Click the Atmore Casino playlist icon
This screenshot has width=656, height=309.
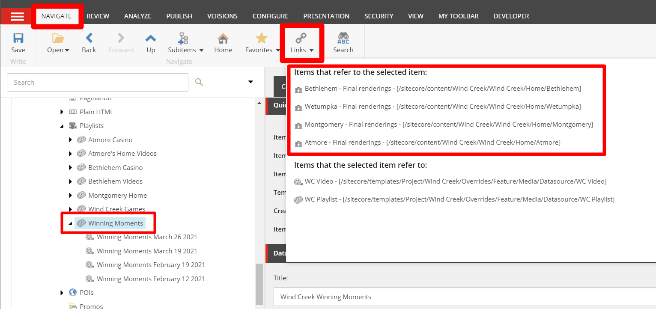(x=81, y=140)
